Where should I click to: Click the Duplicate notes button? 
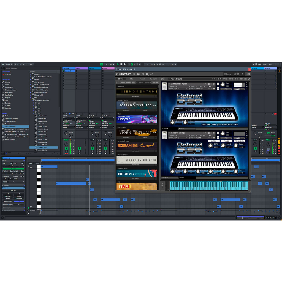pos(19,199)
